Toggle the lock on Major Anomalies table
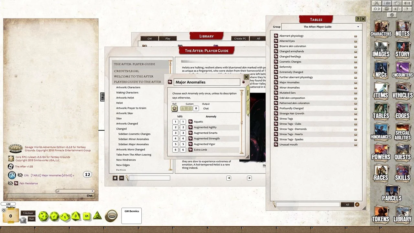Screen dimensions: 414x233 [244, 82]
